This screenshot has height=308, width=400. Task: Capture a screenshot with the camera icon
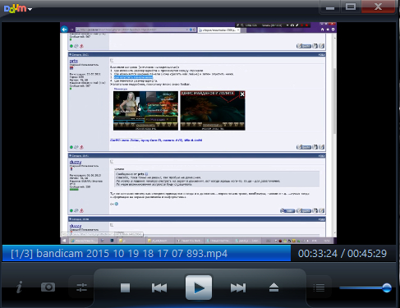tap(48, 287)
